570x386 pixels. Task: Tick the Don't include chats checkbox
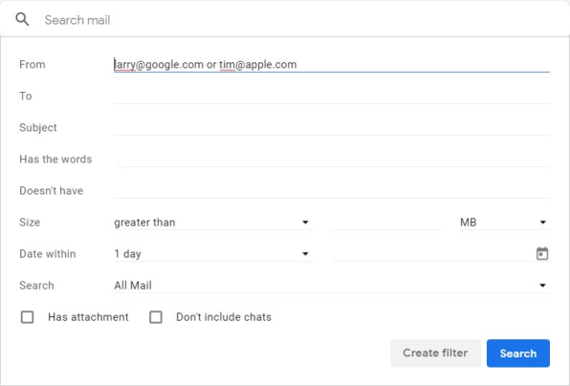pos(156,317)
